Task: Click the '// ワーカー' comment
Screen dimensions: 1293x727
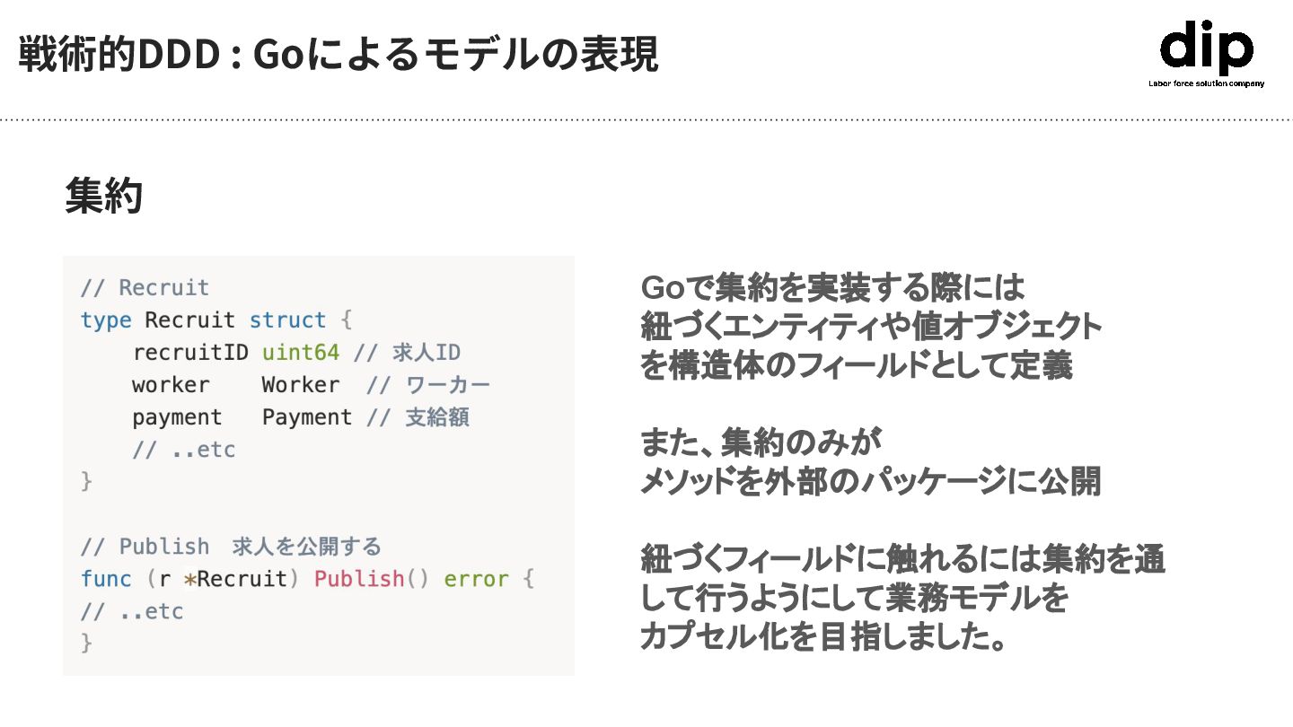Action: coord(428,385)
